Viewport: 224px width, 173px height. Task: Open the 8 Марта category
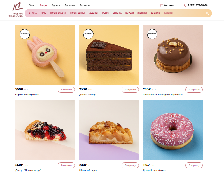(x=33, y=13)
